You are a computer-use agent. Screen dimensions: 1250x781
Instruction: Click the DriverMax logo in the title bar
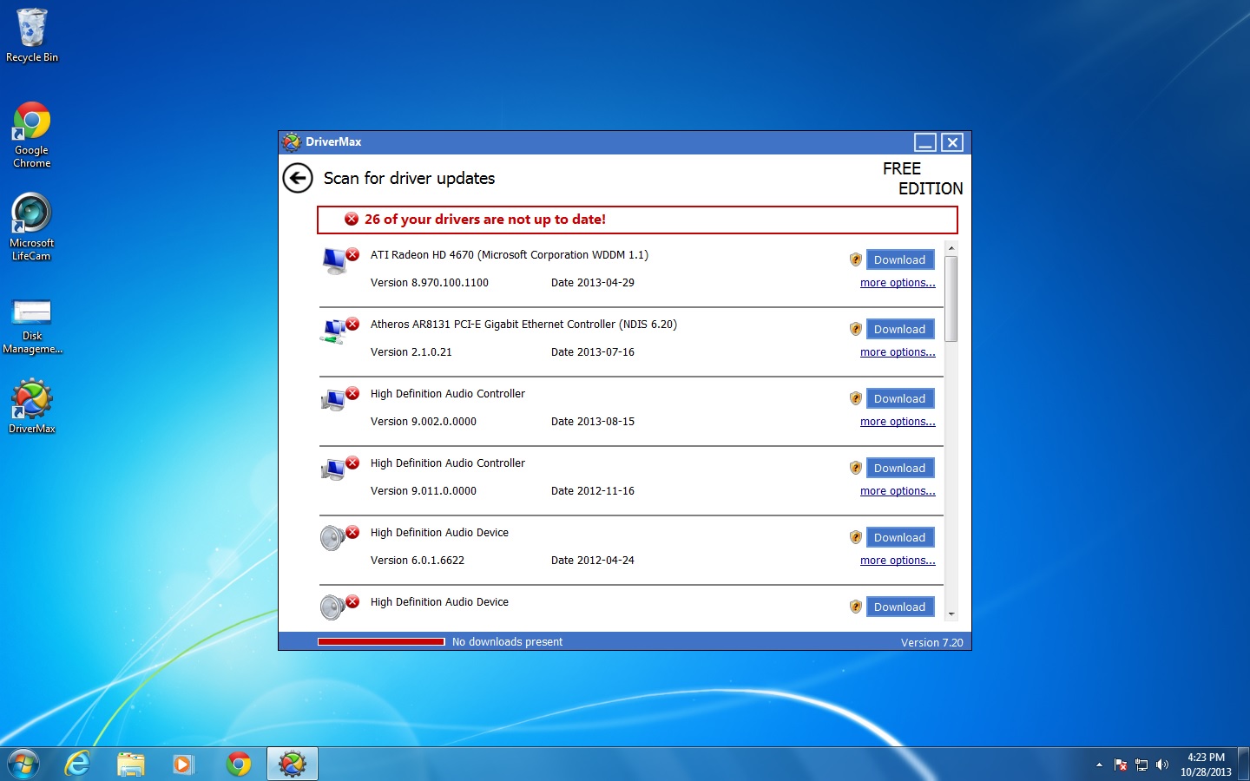[292, 142]
